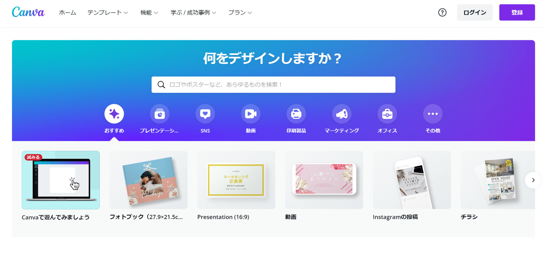
Task: Open the ホーム menu item
Action: click(67, 12)
